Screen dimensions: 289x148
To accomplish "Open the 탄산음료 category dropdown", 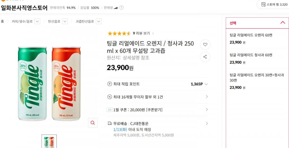I will pos(65,21).
